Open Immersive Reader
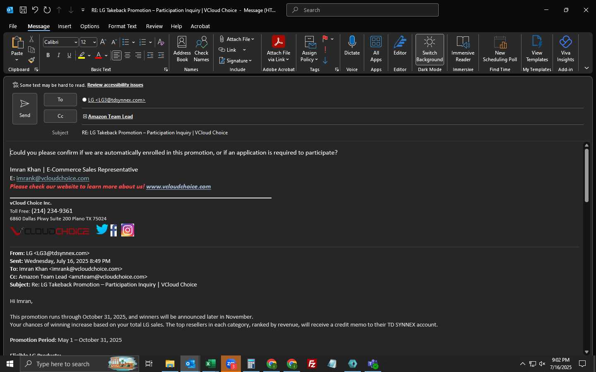This screenshot has width=596, height=372. (x=463, y=49)
